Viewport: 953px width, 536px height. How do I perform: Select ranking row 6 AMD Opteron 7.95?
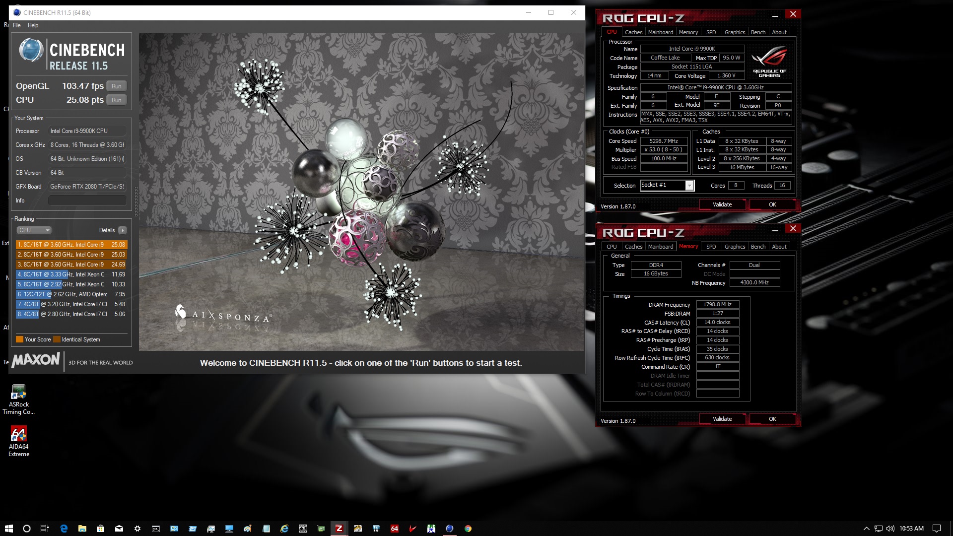click(x=71, y=294)
